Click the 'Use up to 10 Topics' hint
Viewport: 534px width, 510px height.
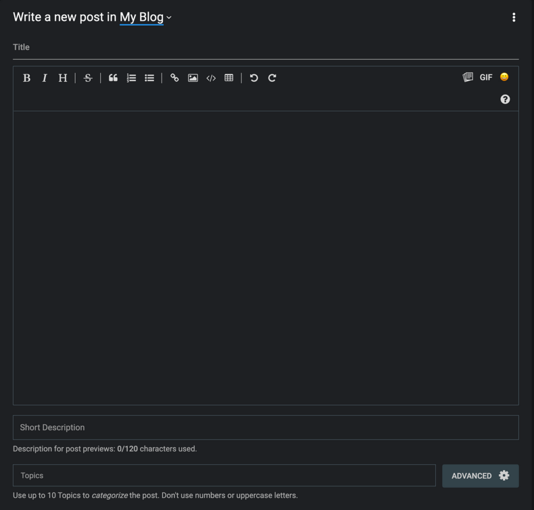155,495
